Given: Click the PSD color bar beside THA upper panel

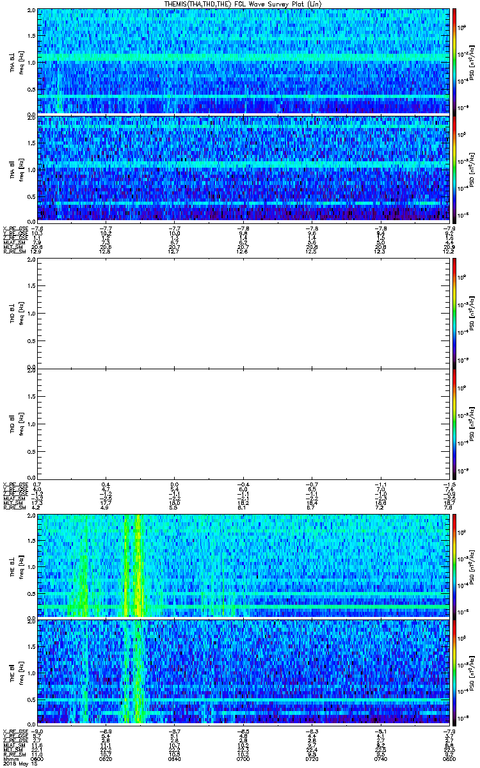Looking at the screenshot, I should 454,61.
